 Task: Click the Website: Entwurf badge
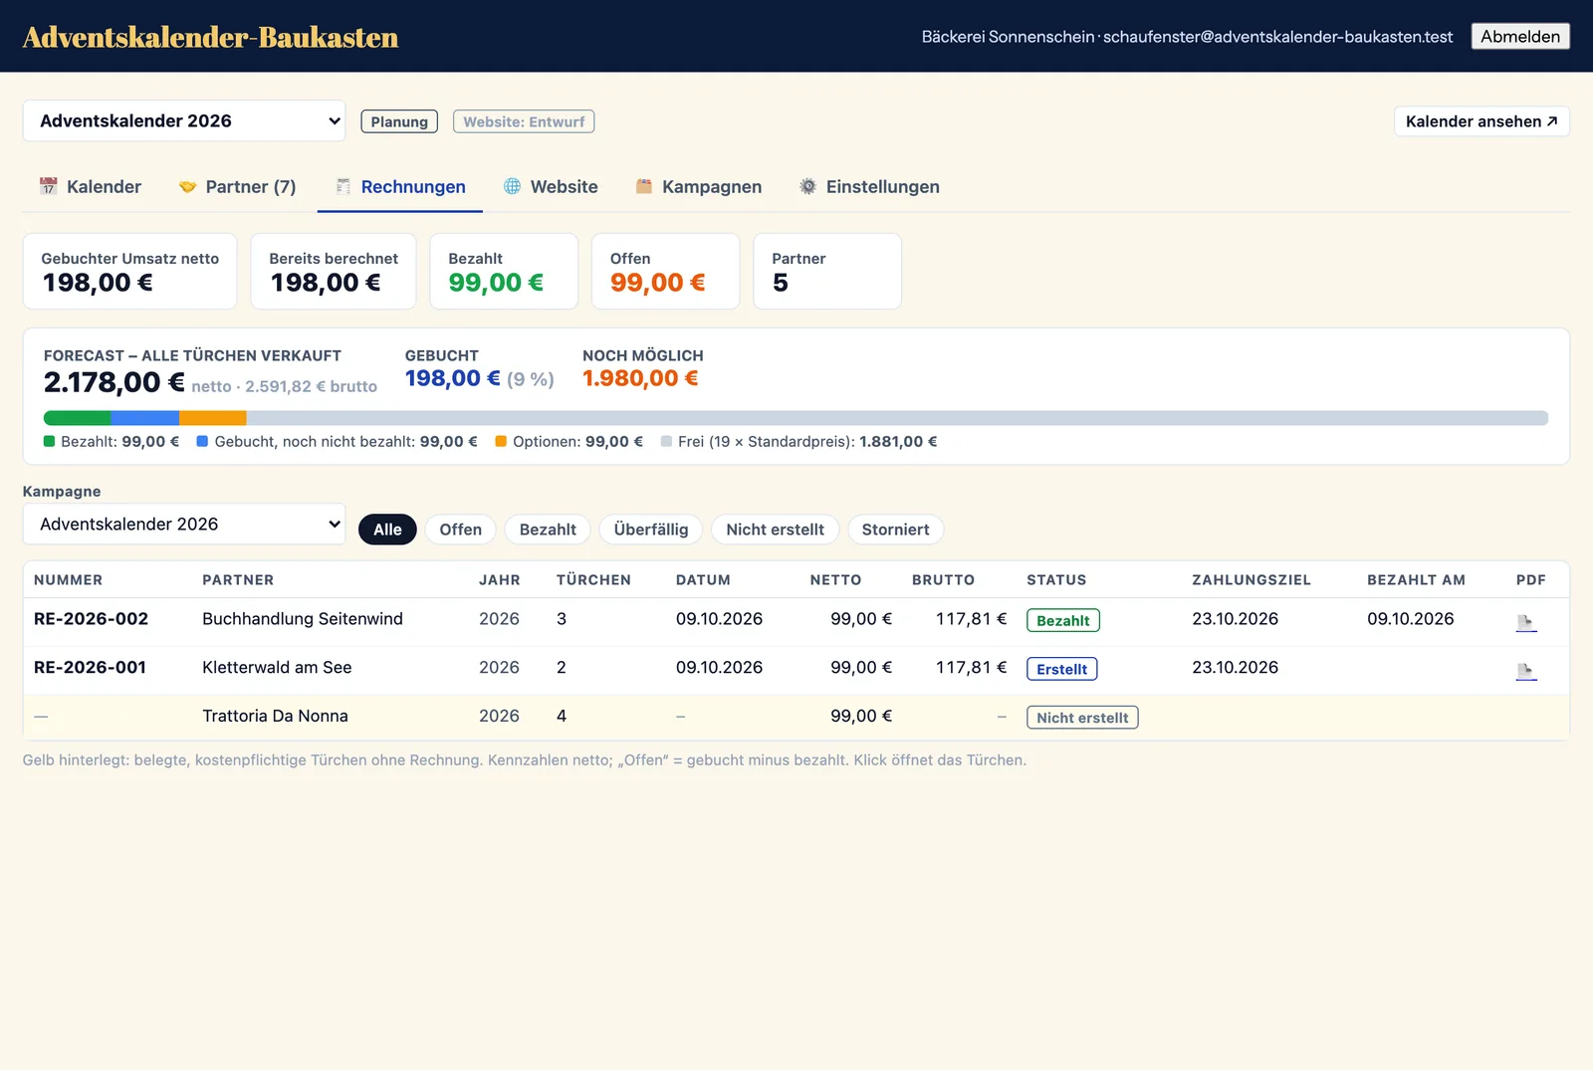tap(524, 121)
